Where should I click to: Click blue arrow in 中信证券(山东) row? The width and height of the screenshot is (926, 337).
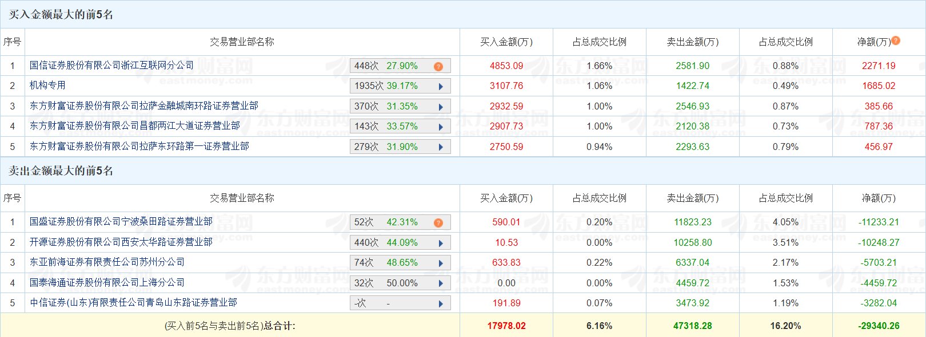click(441, 304)
